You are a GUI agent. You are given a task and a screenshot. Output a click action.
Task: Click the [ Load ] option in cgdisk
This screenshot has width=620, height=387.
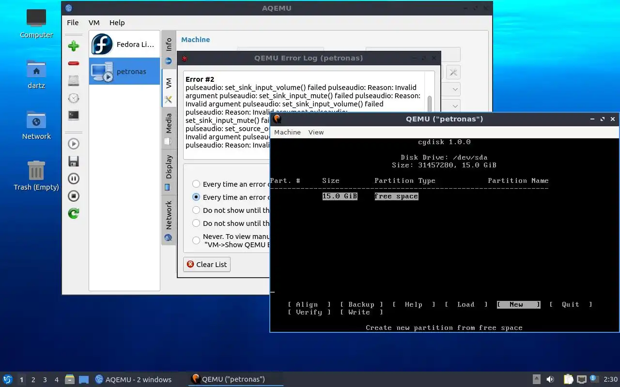[x=466, y=304]
